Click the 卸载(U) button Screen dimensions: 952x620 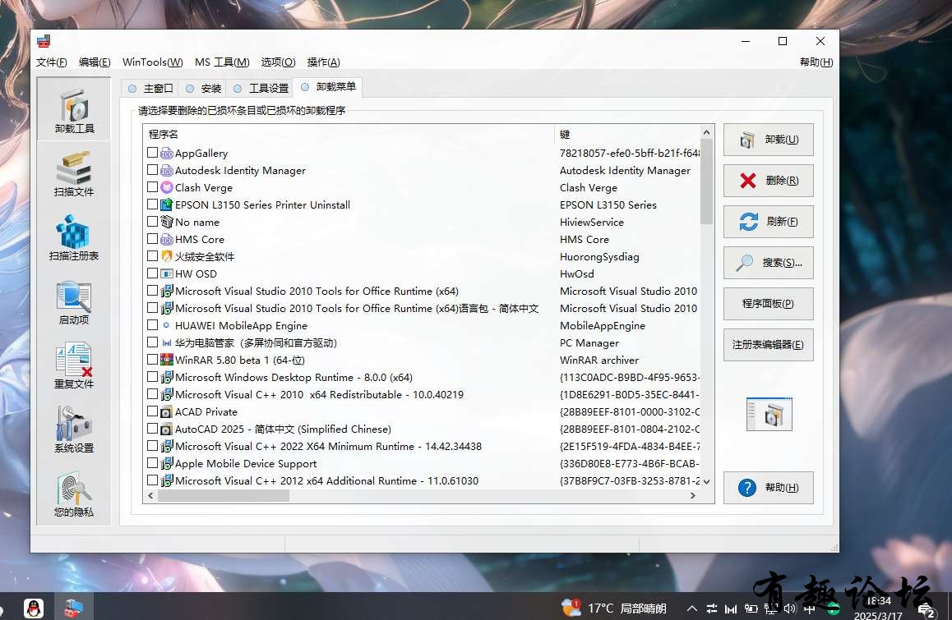coord(768,140)
